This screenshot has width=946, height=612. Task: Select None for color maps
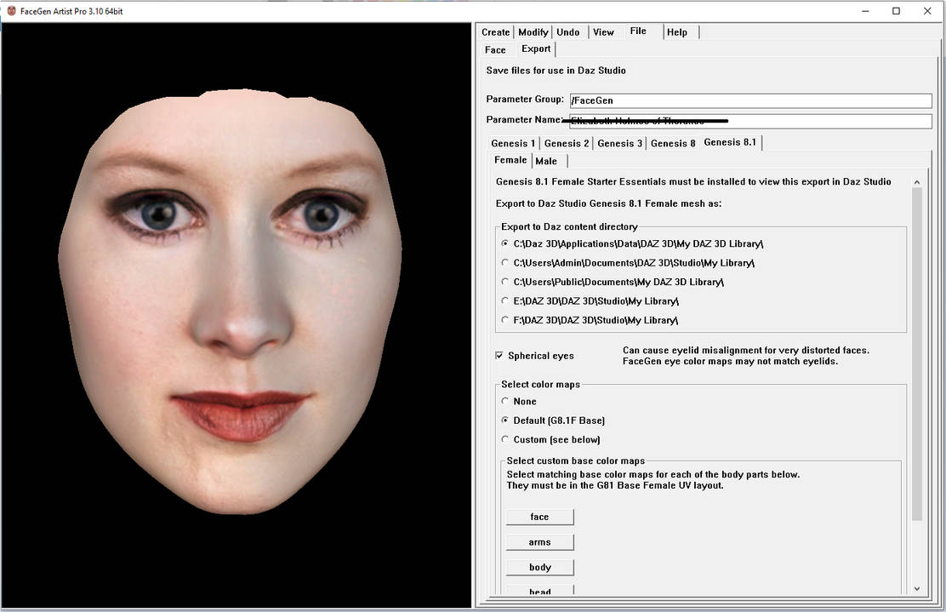[518, 402]
